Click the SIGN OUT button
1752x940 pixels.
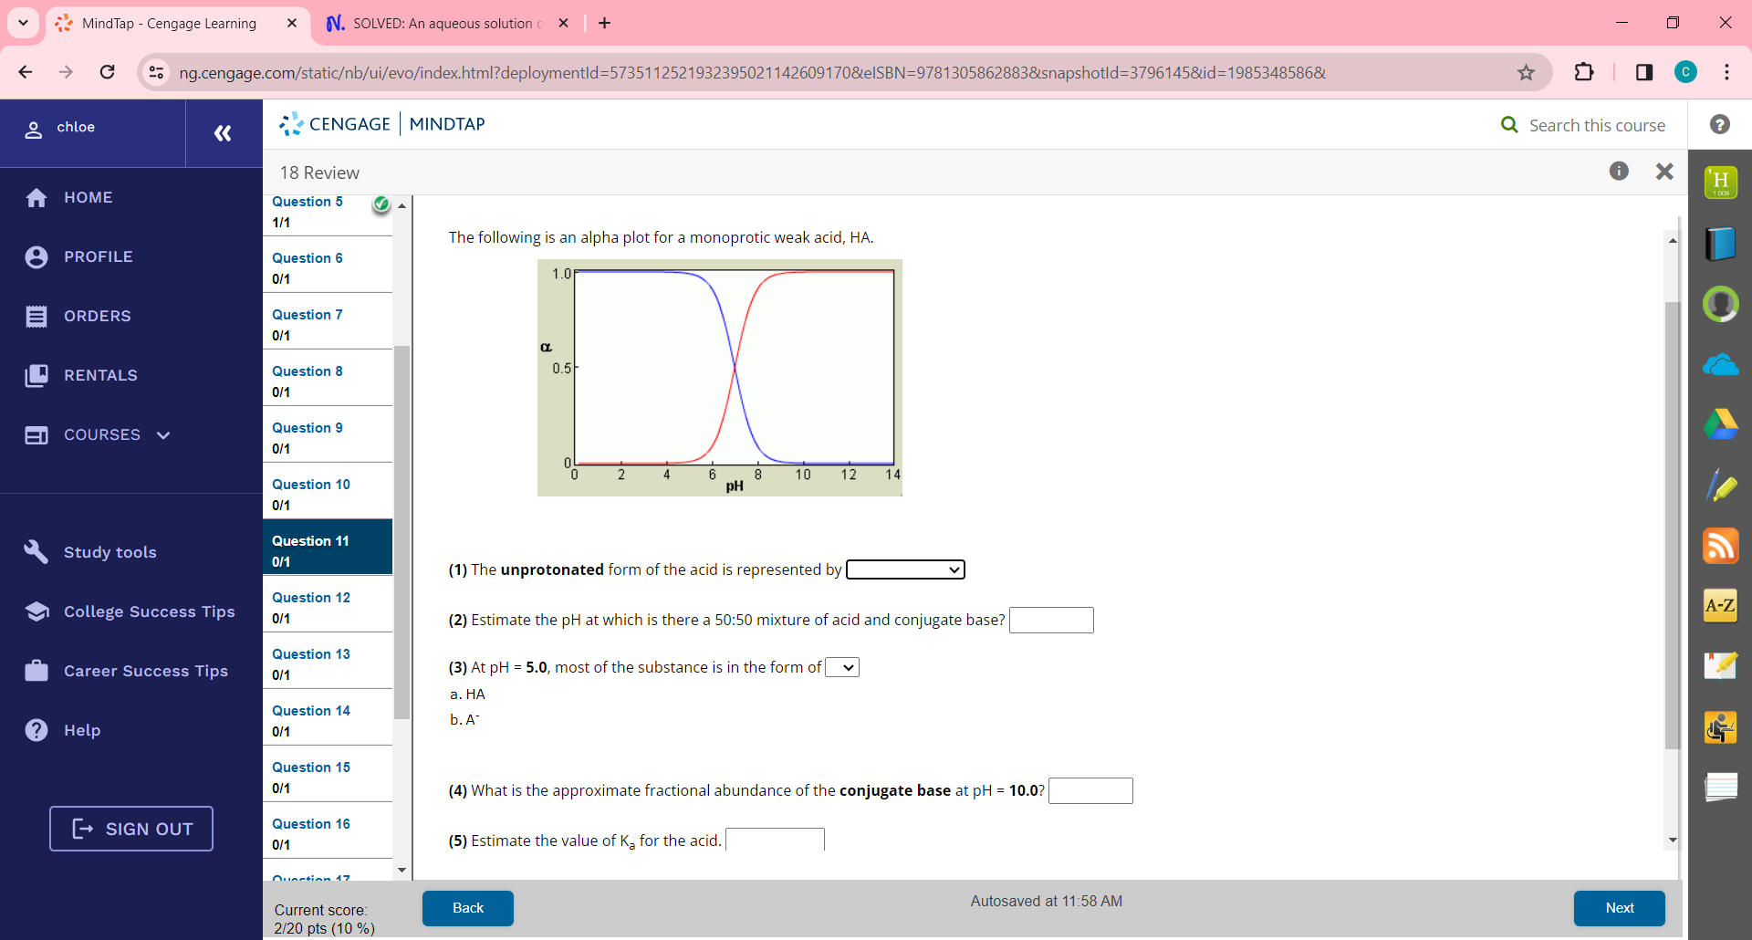130,829
